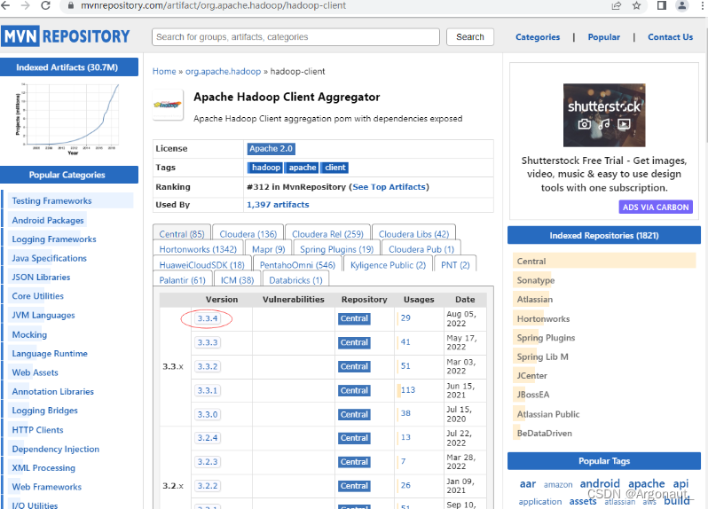The height and width of the screenshot is (509, 708).
Task: Open version 3.3.3
Action: click(x=208, y=342)
